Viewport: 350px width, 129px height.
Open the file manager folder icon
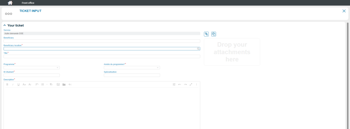click(64, 84)
